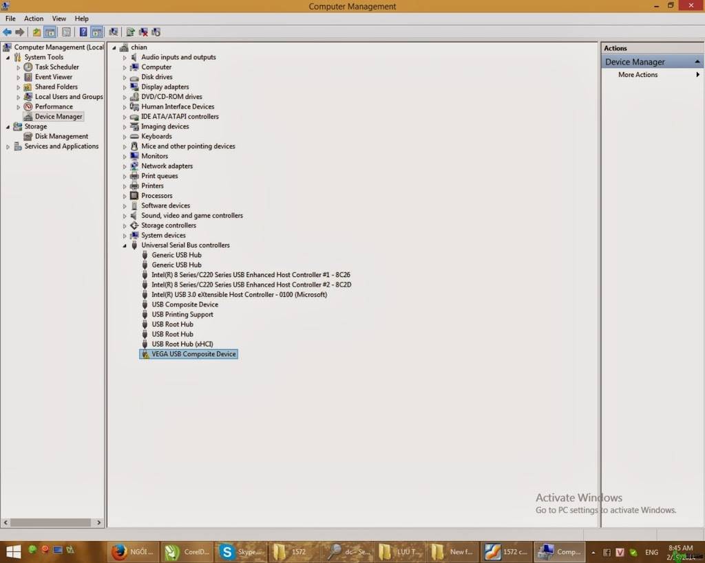Collapse the chian computer root node
The height and width of the screenshot is (563, 705).
coord(114,47)
